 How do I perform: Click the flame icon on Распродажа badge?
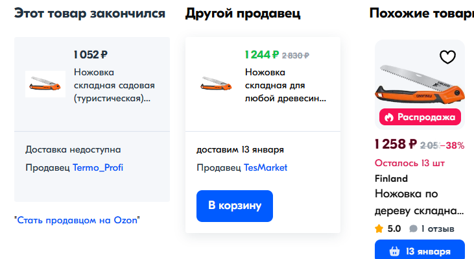pyautogui.click(x=389, y=117)
